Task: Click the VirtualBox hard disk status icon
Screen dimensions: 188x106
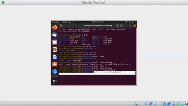Action: click(137, 103)
